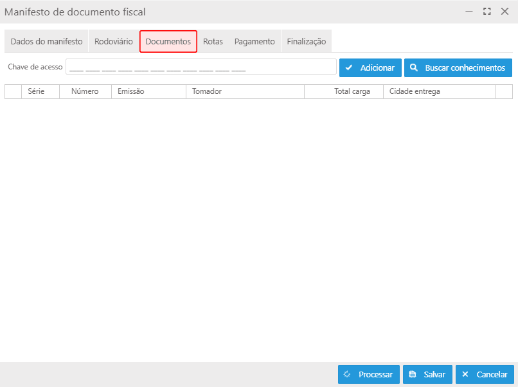Open the Dados do manifesto tab
518x387 pixels.
(x=46, y=41)
